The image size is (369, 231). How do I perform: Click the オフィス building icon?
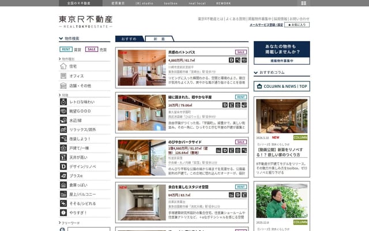63,76
